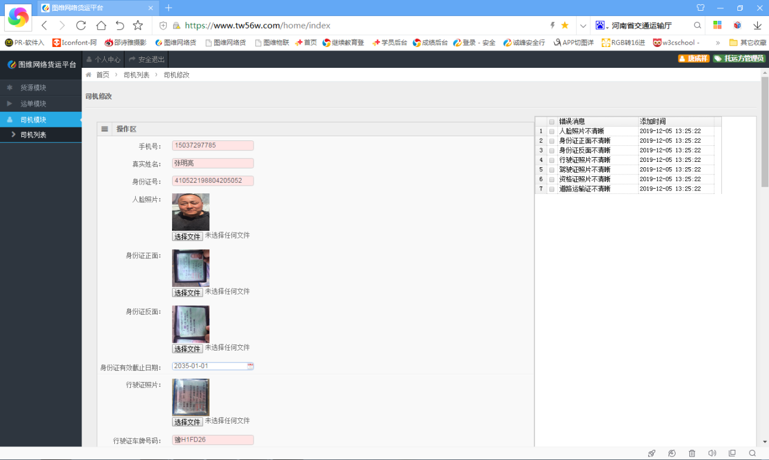Open the browser download arrow icon
769x460 pixels.
pos(758,26)
